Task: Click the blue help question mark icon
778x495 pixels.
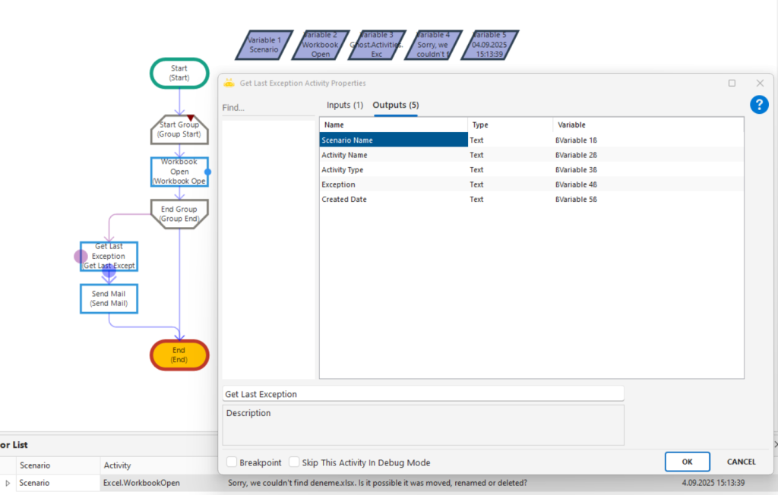Action: click(x=759, y=105)
